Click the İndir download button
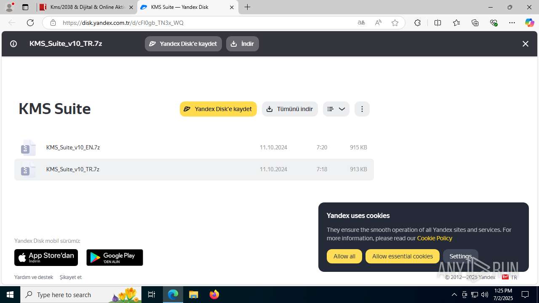This screenshot has height=303, width=539. click(243, 44)
